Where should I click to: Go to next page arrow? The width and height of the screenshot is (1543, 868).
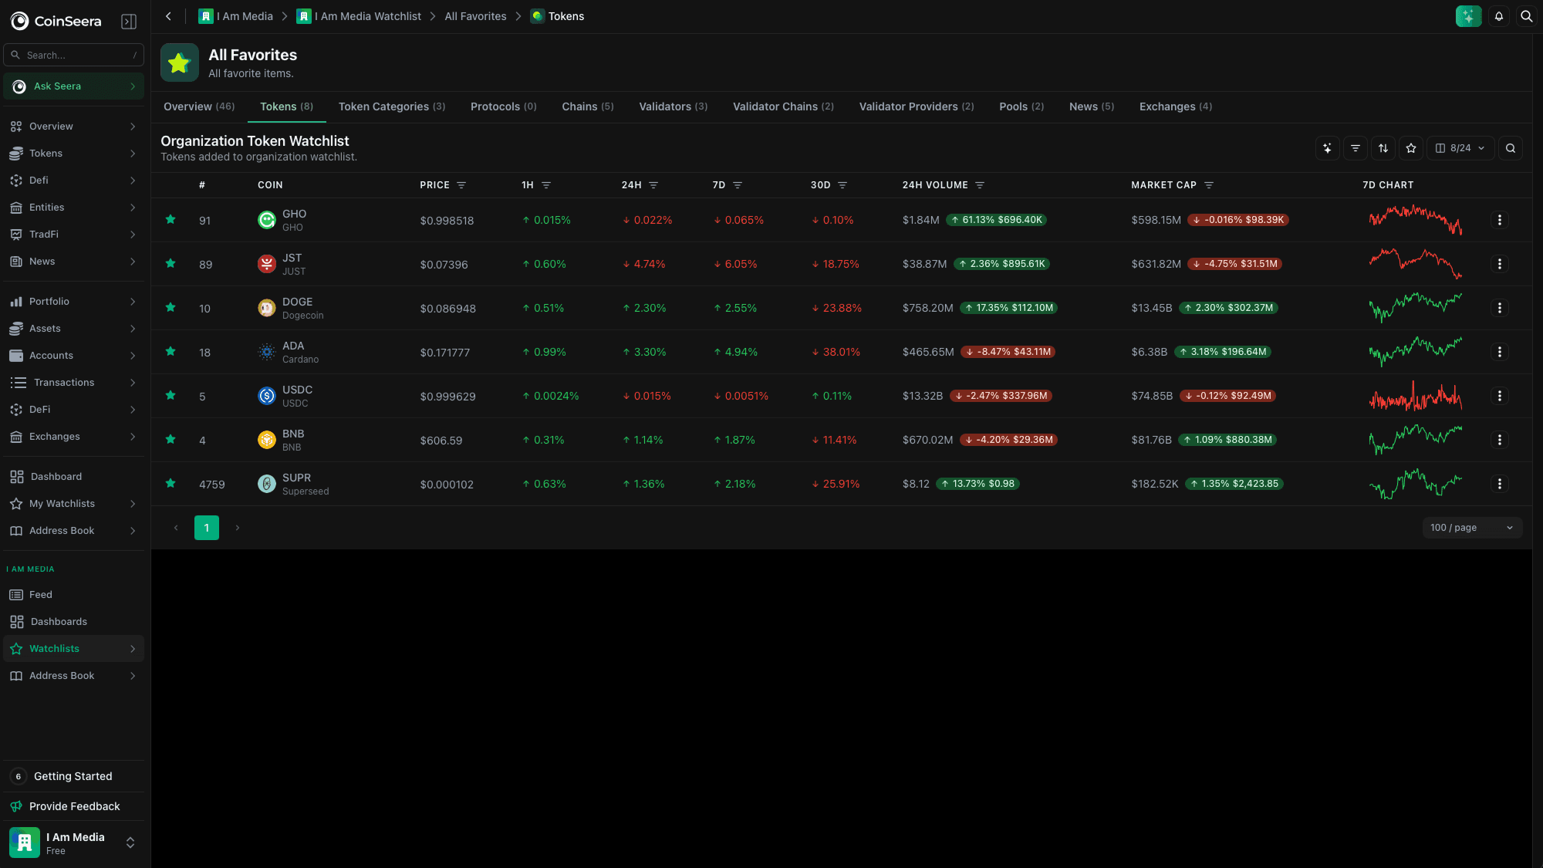tap(238, 528)
